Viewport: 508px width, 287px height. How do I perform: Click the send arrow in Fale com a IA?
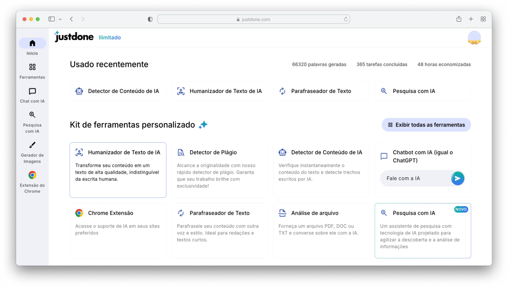pyautogui.click(x=457, y=179)
